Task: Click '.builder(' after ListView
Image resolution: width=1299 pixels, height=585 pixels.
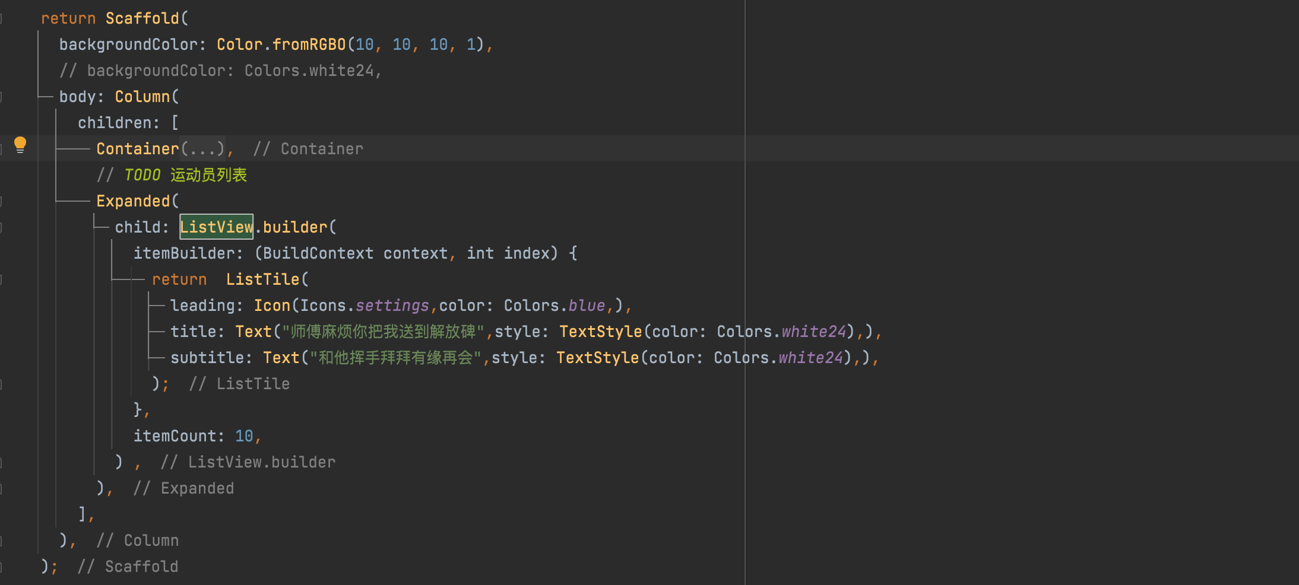Action: (x=296, y=227)
